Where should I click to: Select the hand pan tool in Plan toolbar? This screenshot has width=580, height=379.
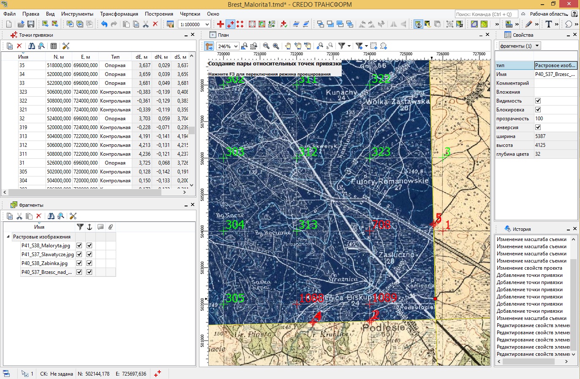(x=288, y=46)
